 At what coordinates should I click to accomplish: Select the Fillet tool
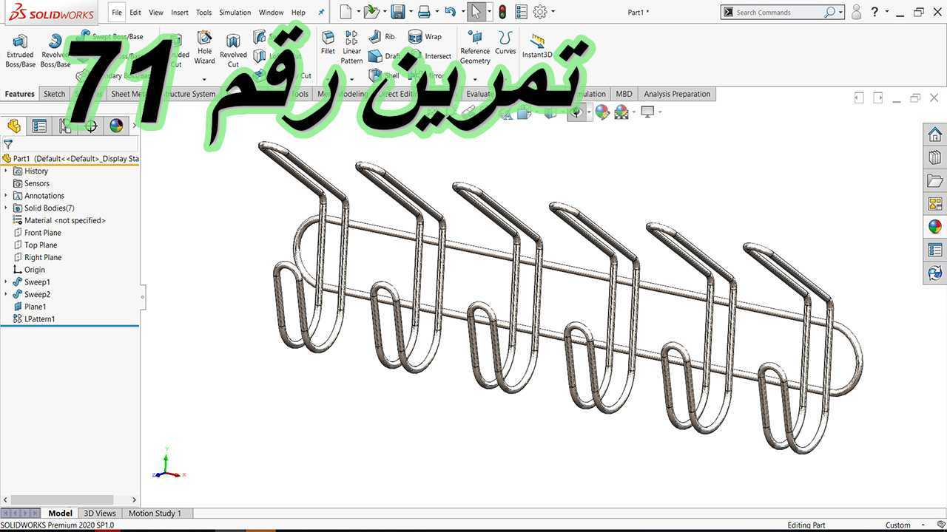pos(328,44)
